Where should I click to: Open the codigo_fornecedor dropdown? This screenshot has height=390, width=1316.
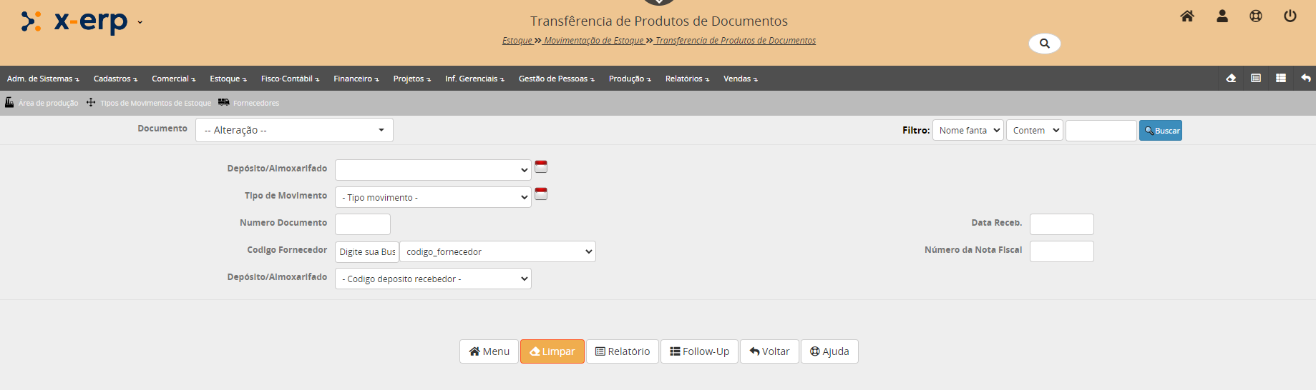497,251
